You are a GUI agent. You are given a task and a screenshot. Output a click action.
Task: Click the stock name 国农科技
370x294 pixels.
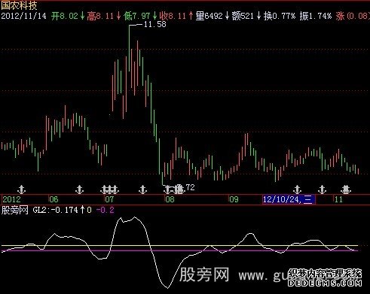[20, 5]
